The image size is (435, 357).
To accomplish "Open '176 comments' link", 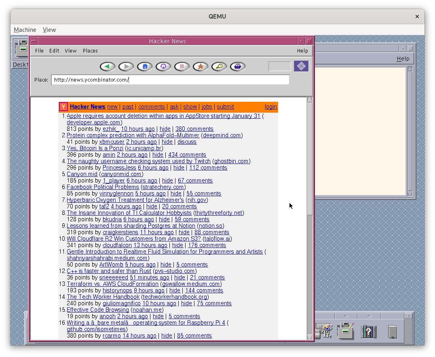I will pos(207,245).
